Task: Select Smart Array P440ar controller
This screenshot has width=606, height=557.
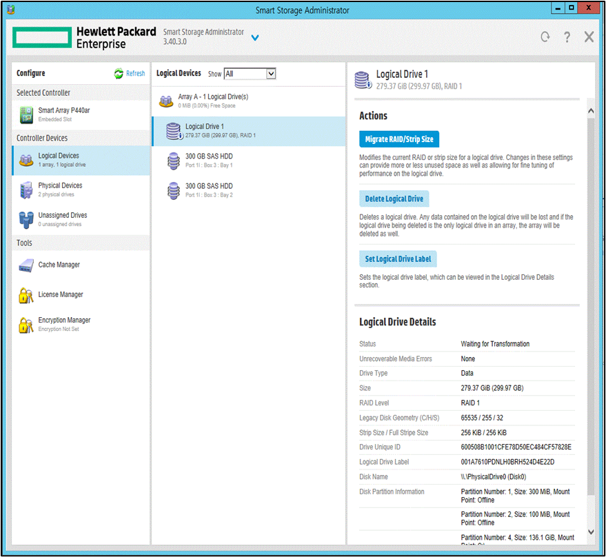Action: (x=81, y=115)
